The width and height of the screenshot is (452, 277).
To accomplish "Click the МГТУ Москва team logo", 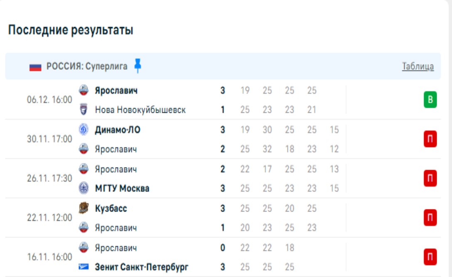I will (x=84, y=188).
